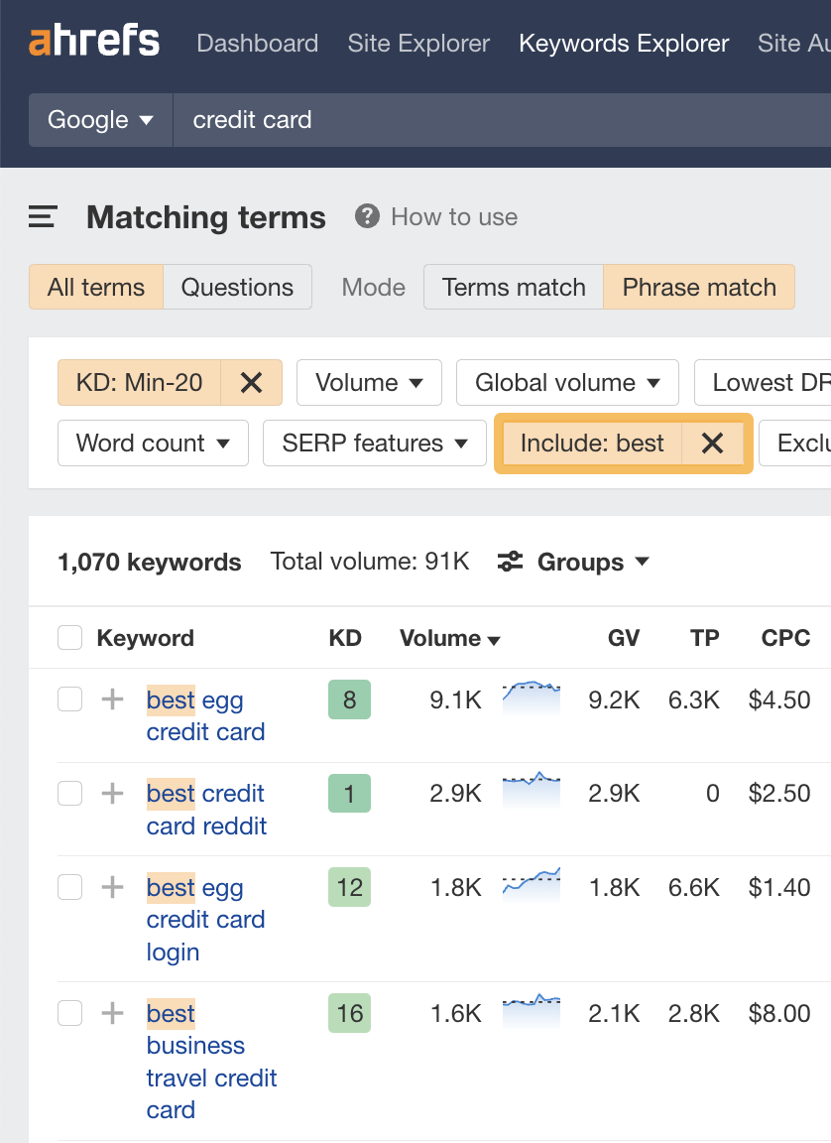The height and width of the screenshot is (1143, 831).
Task: Click the How to use help icon
Action: click(x=366, y=216)
